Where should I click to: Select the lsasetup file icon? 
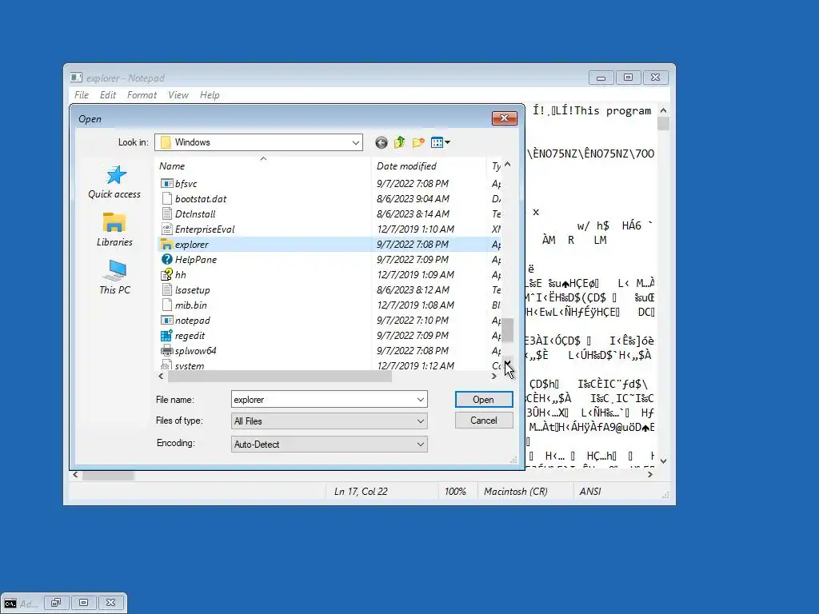click(166, 289)
